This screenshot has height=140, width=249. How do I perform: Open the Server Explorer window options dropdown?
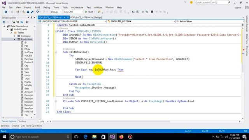[28, 17]
